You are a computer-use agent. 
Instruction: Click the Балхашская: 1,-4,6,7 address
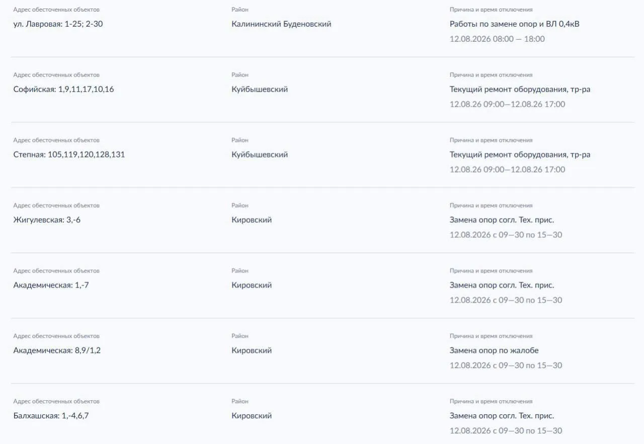click(x=51, y=416)
